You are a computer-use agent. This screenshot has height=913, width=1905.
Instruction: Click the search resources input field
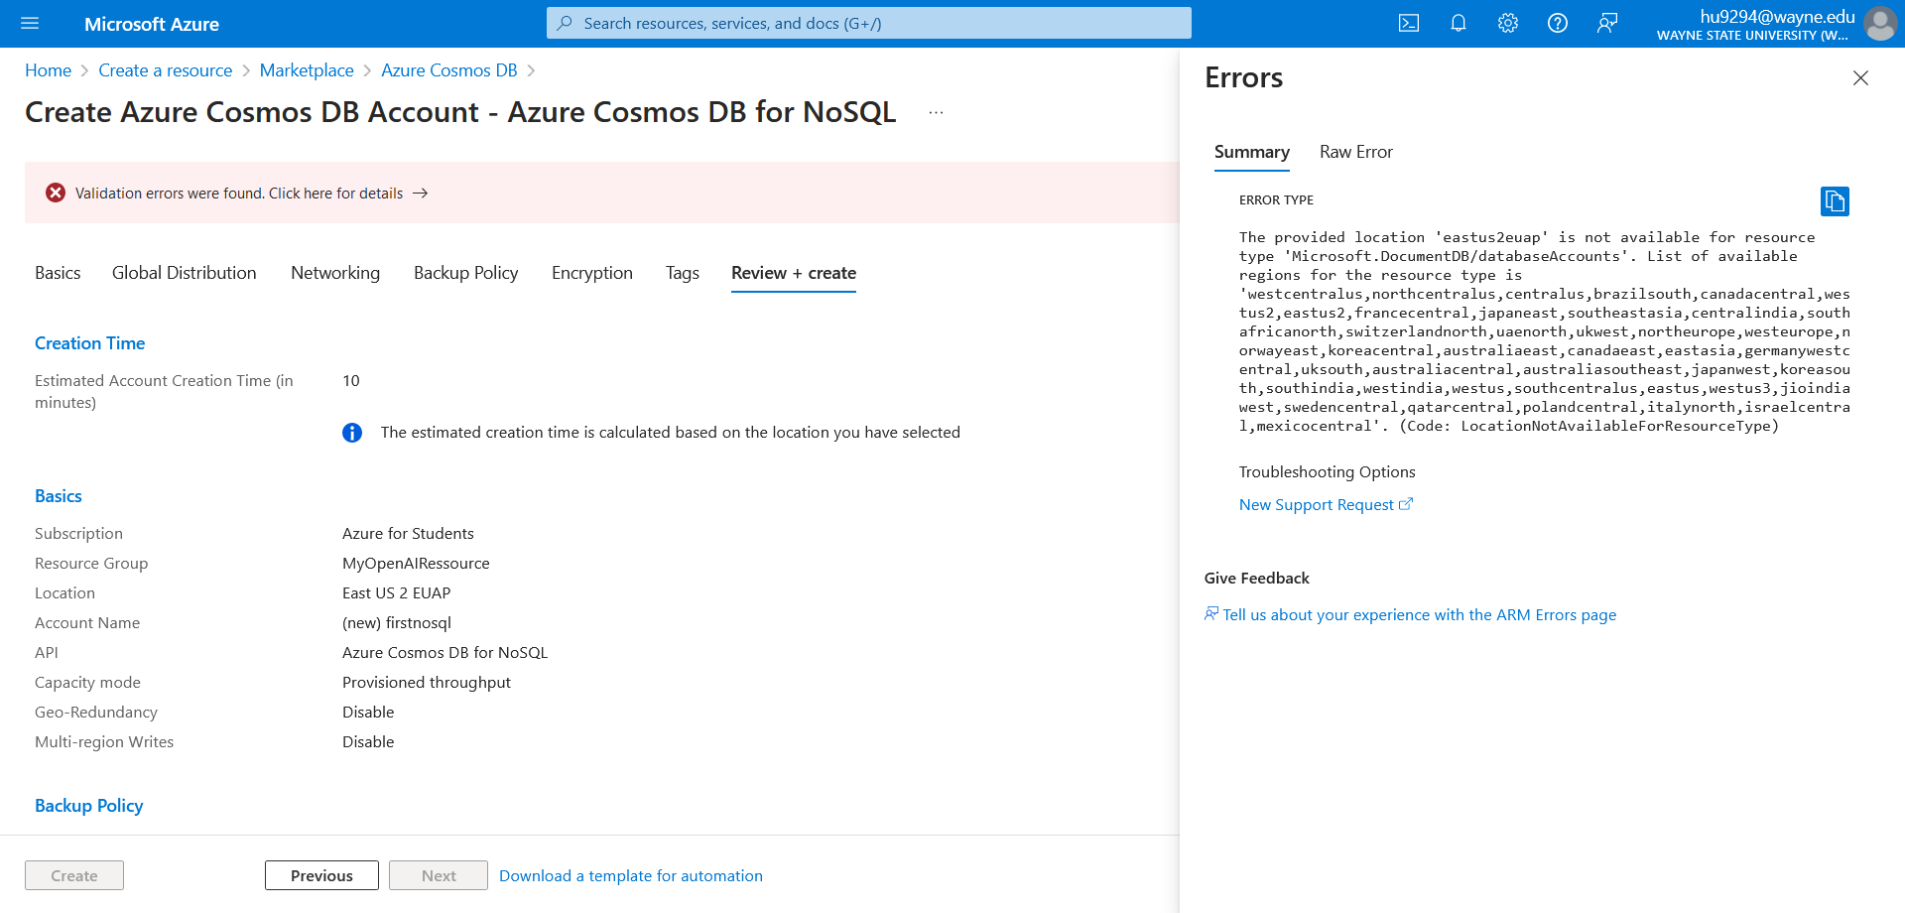868,23
